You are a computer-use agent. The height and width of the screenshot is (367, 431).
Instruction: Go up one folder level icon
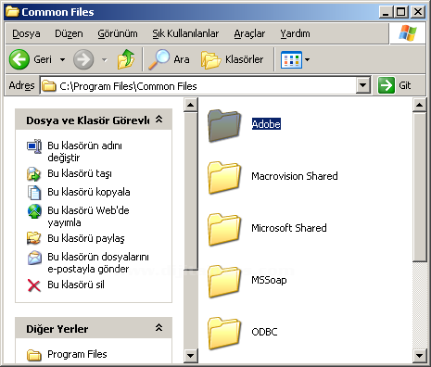point(126,59)
